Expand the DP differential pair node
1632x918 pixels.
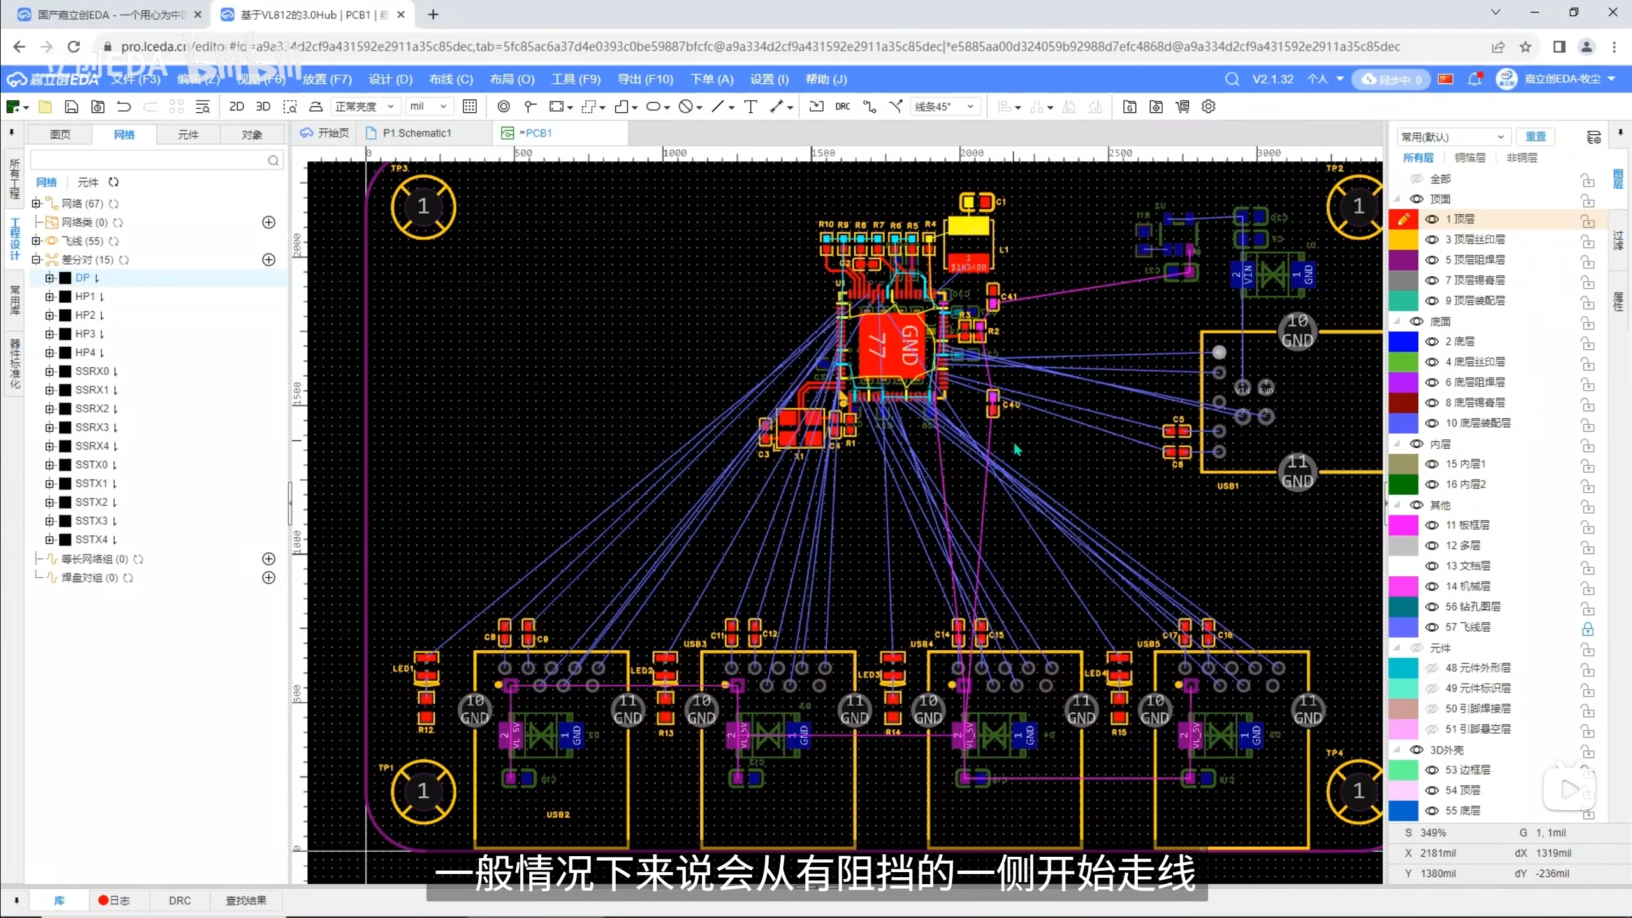point(50,278)
